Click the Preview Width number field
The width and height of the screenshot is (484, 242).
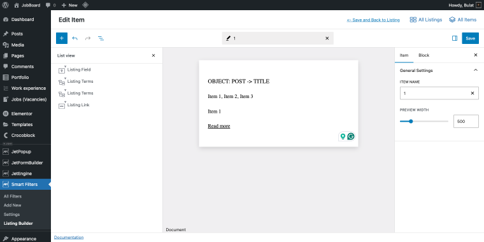pyautogui.click(x=466, y=121)
